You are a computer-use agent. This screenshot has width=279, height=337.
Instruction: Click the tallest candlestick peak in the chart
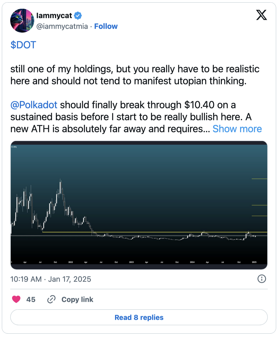click(60, 180)
